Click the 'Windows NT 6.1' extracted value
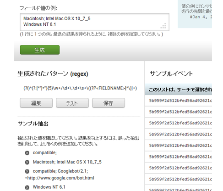The image size is (223, 191). point(49,187)
